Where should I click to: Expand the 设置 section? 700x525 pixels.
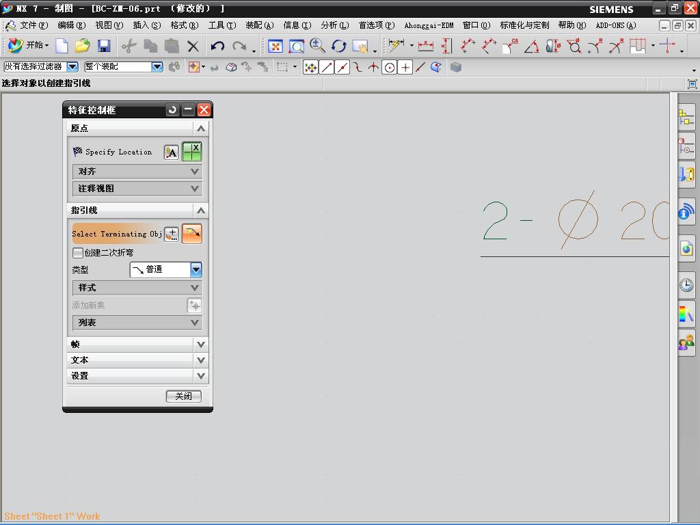[137, 375]
